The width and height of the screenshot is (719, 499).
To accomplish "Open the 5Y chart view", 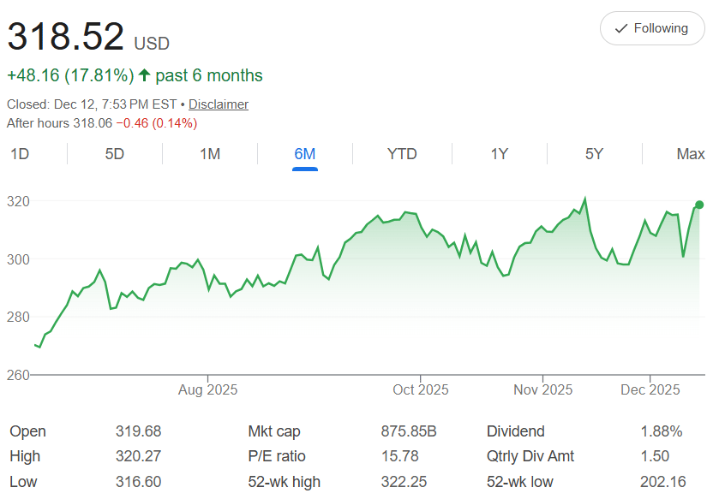I will coord(594,154).
